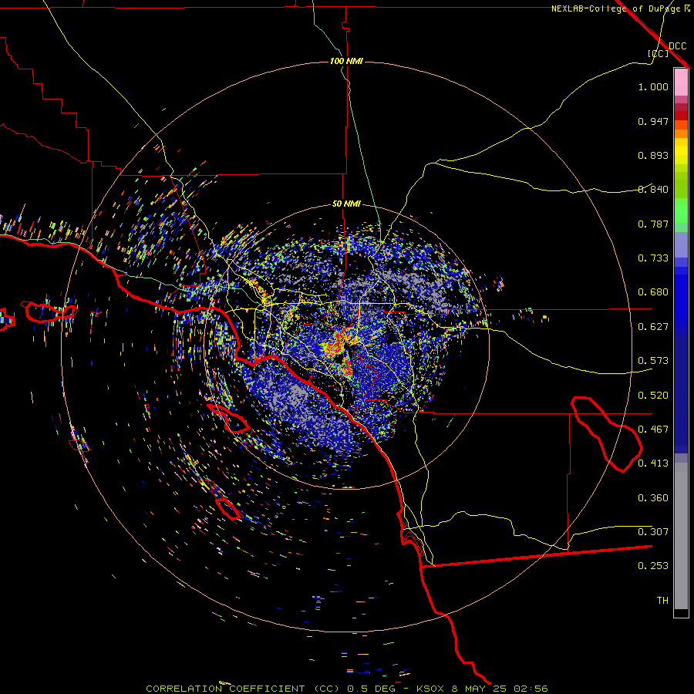
Task: Click the NEXLAB-College of DuPage text
Action: tap(615, 8)
